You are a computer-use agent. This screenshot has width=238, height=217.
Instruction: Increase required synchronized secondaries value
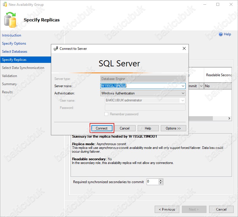coord(160,180)
